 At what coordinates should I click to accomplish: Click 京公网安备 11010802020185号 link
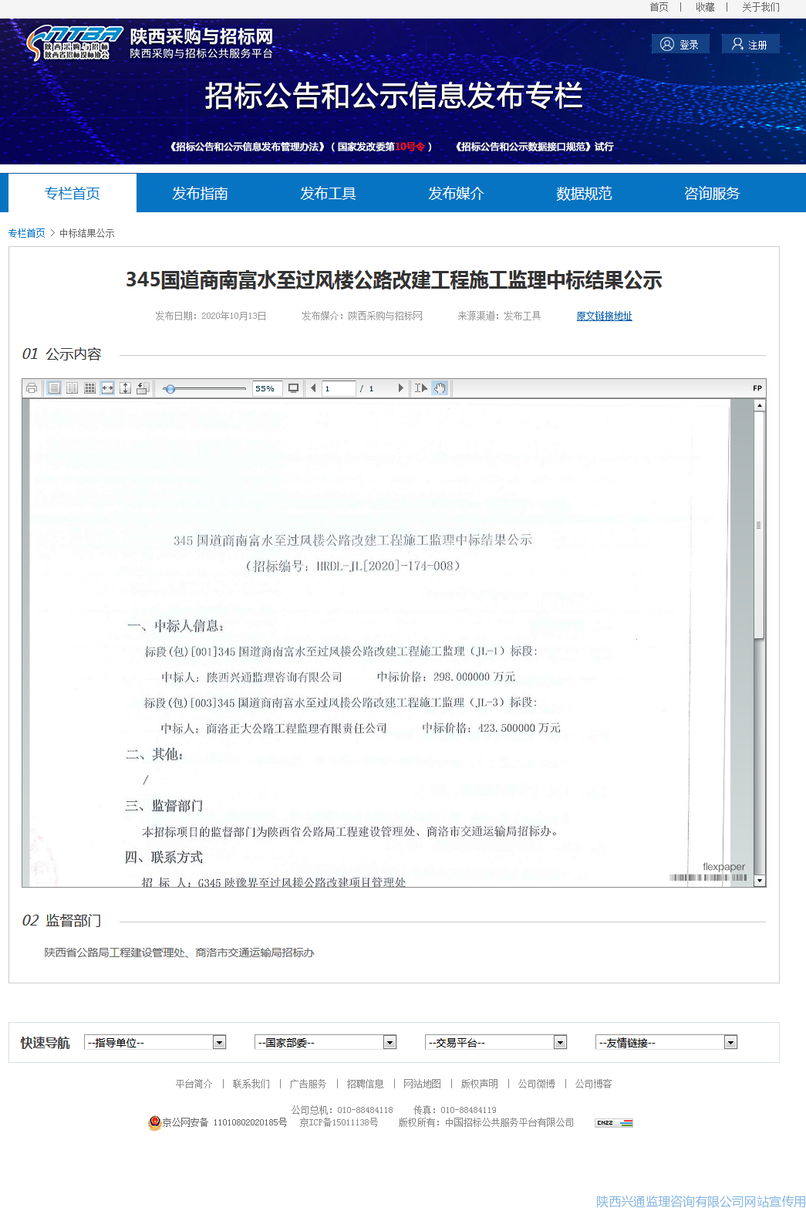224,1122
